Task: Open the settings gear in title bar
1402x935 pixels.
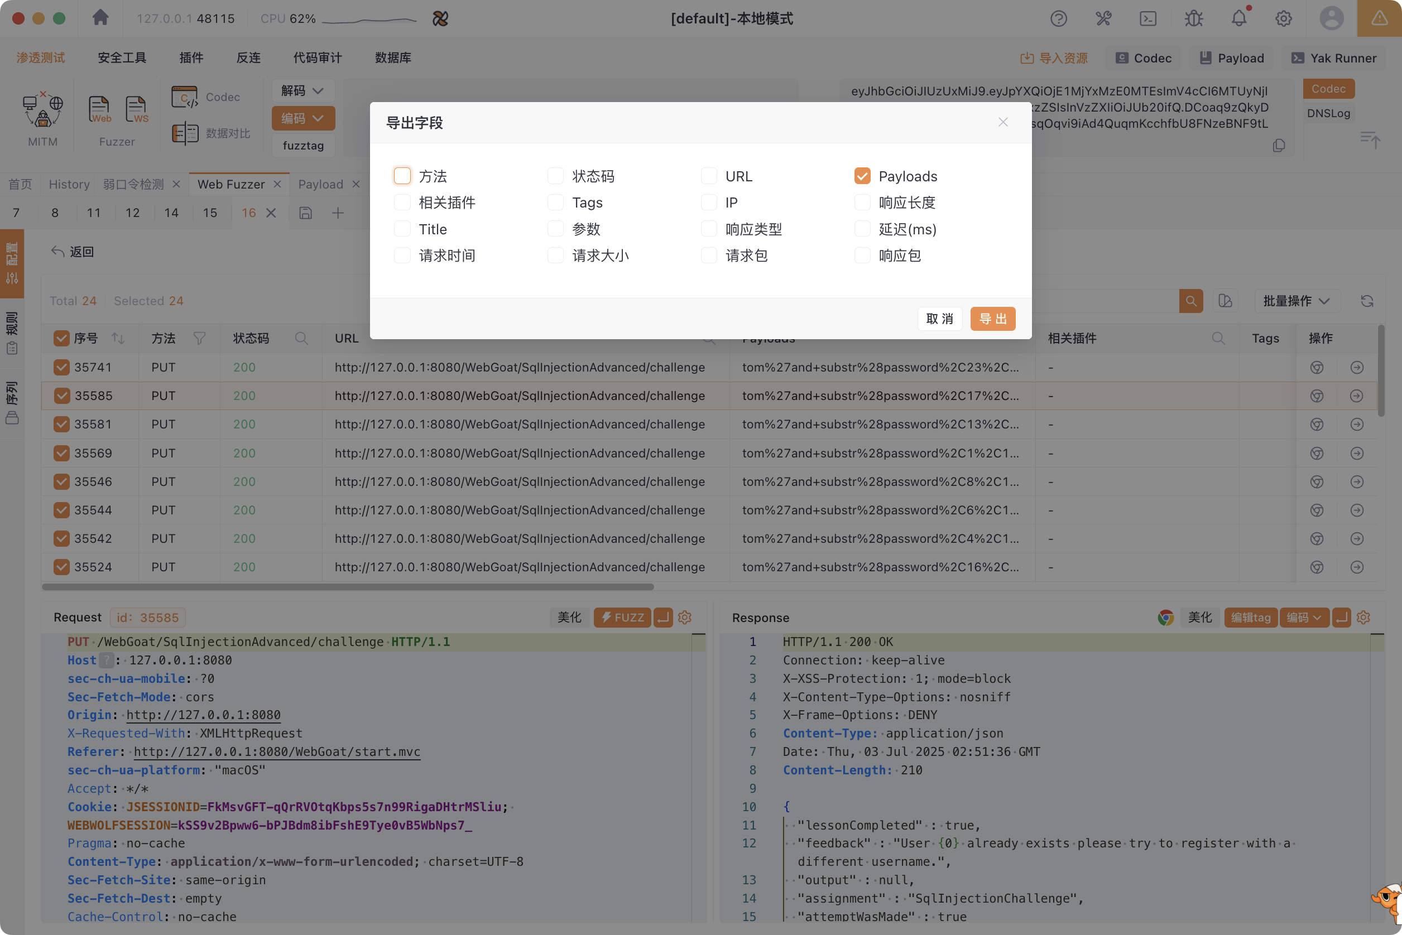Action: click(x=1283, y=18)
